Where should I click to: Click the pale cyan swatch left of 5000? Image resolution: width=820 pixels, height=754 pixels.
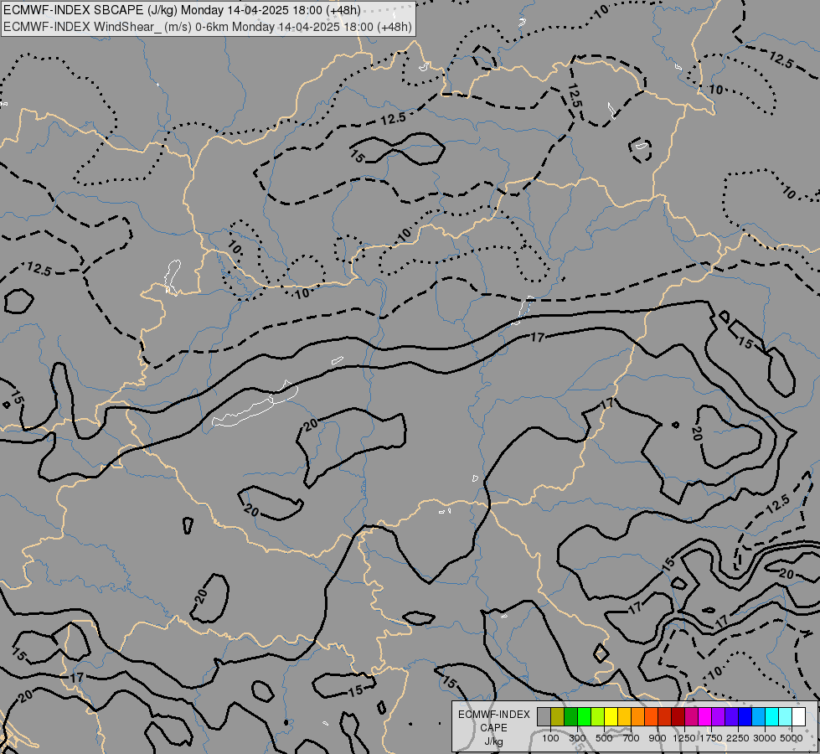[x=786, y=717]
